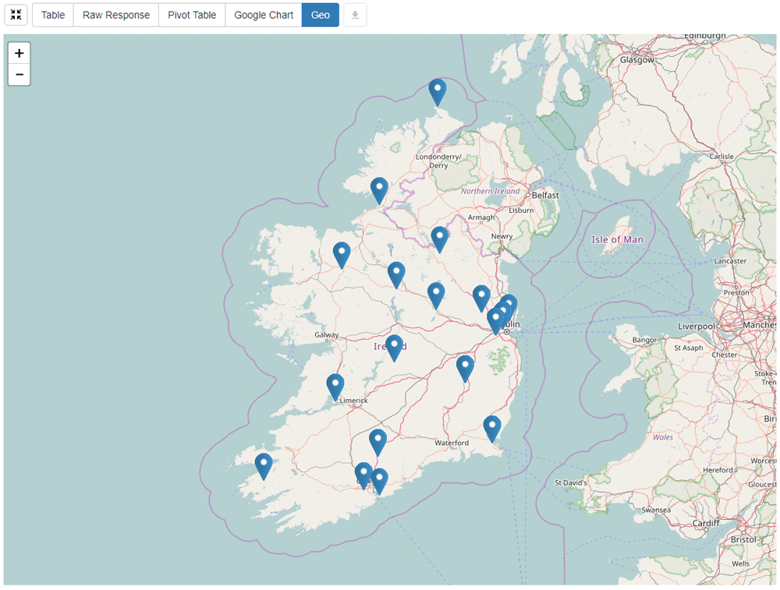Click the Carlisle town label
The image size is (780, 590).
click(721, 156)
